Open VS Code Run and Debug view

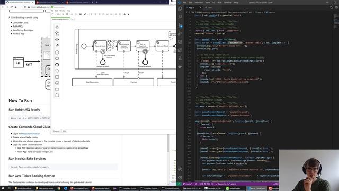tap(180, 33)
